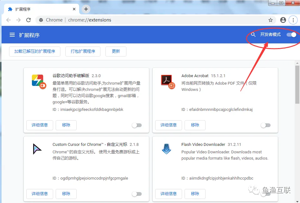Click ID text aiimdkdngfcipjohbjenkahhlhccpdbc
The height and width of the screenshot is (203, 300).
[x=221, y=178]
